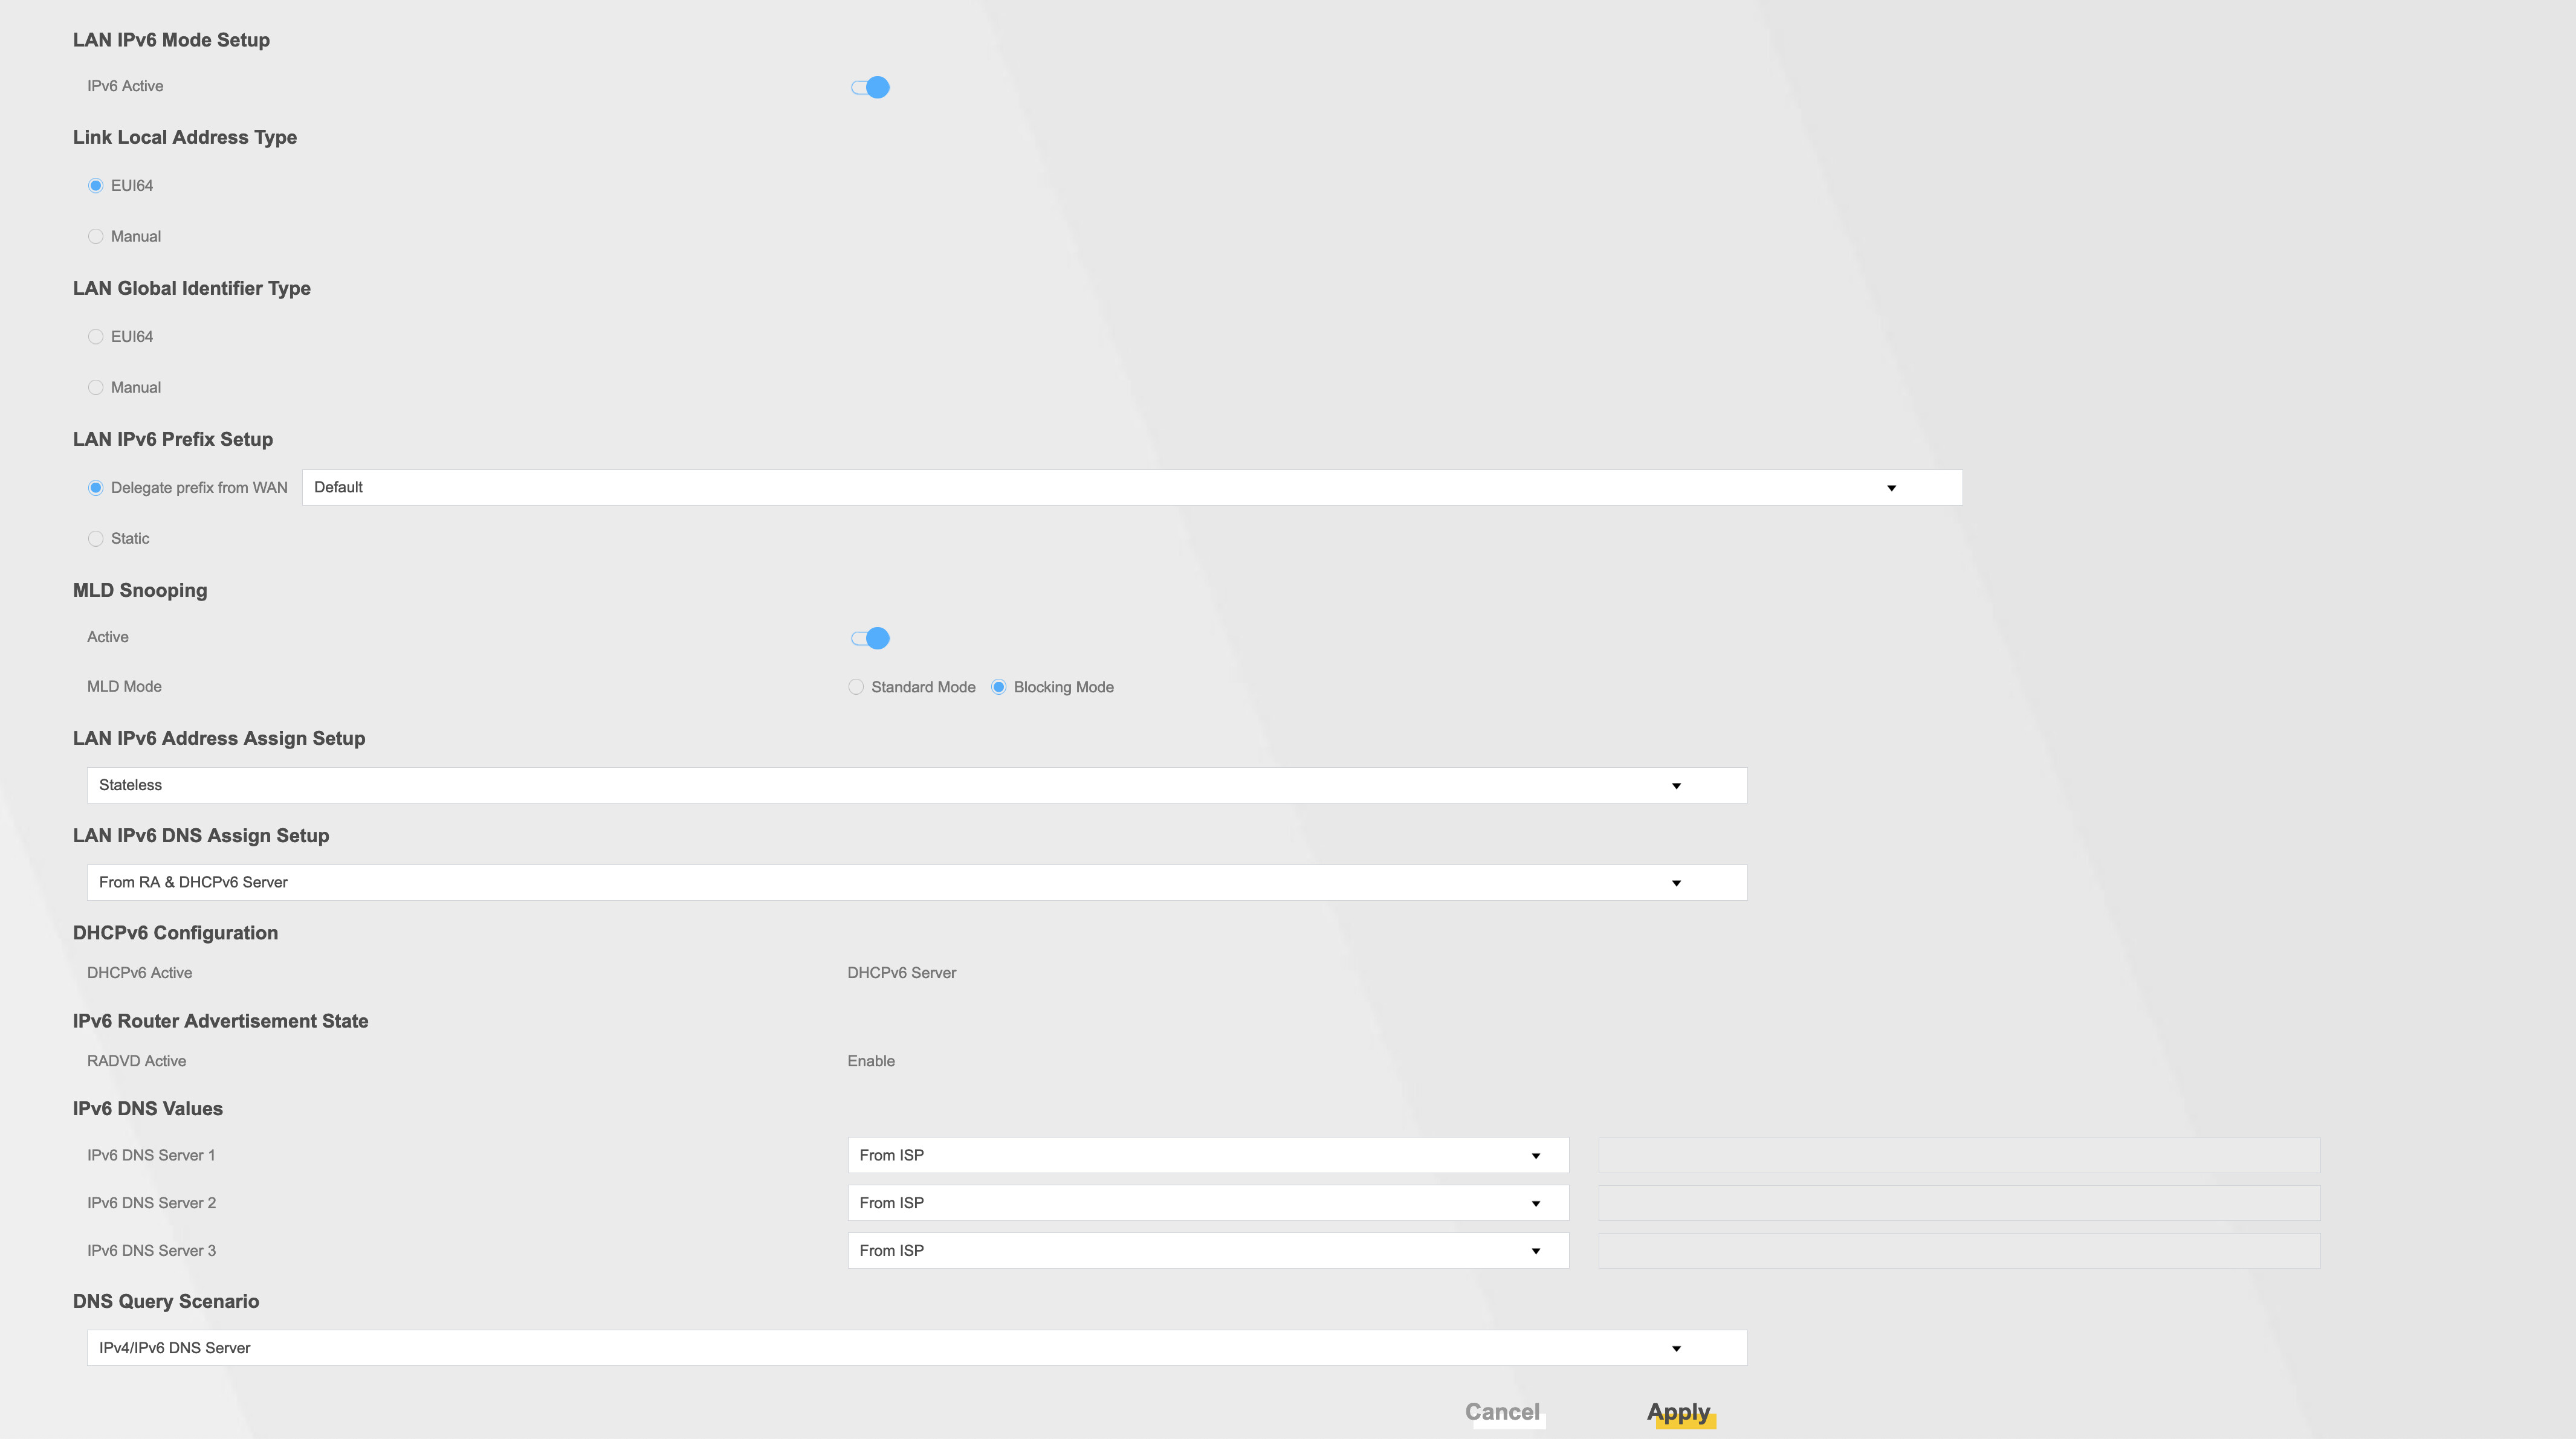Viewport: 2576px width, 1439px height.
Task: Click IPv6 DNS Server 1 address field
Action: (x=1959, y=1155)
